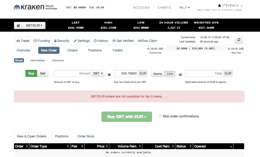Click the 24 hour volume 5,627.13
Screen dimensions: 260x157
(x=174, y=28)
